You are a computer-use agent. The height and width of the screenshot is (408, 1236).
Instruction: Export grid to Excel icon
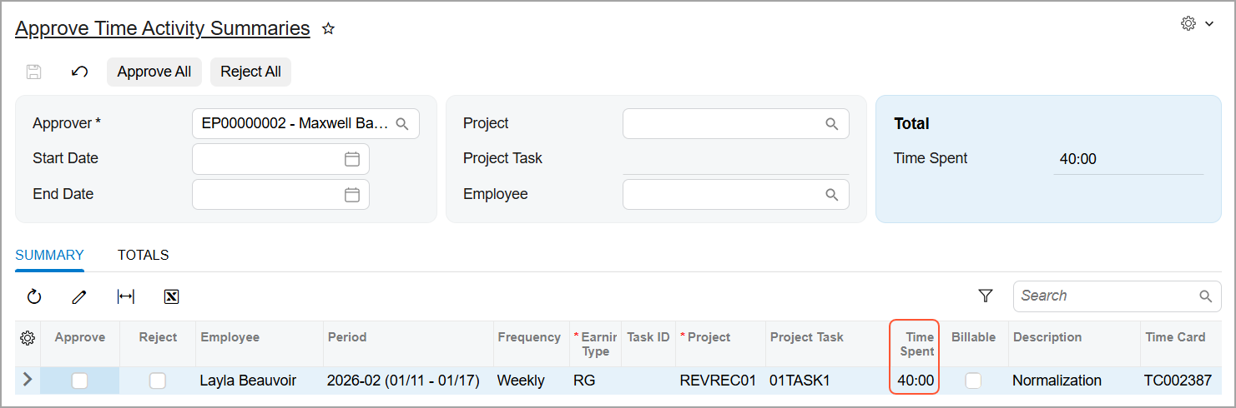click(x=172, y=296)
